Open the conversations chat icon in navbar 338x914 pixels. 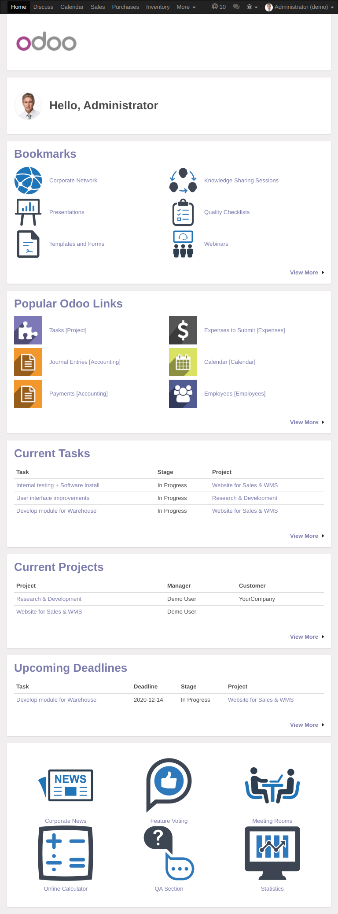click(x=236, y=7)
